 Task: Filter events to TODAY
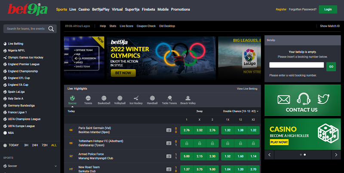[14, 145]
